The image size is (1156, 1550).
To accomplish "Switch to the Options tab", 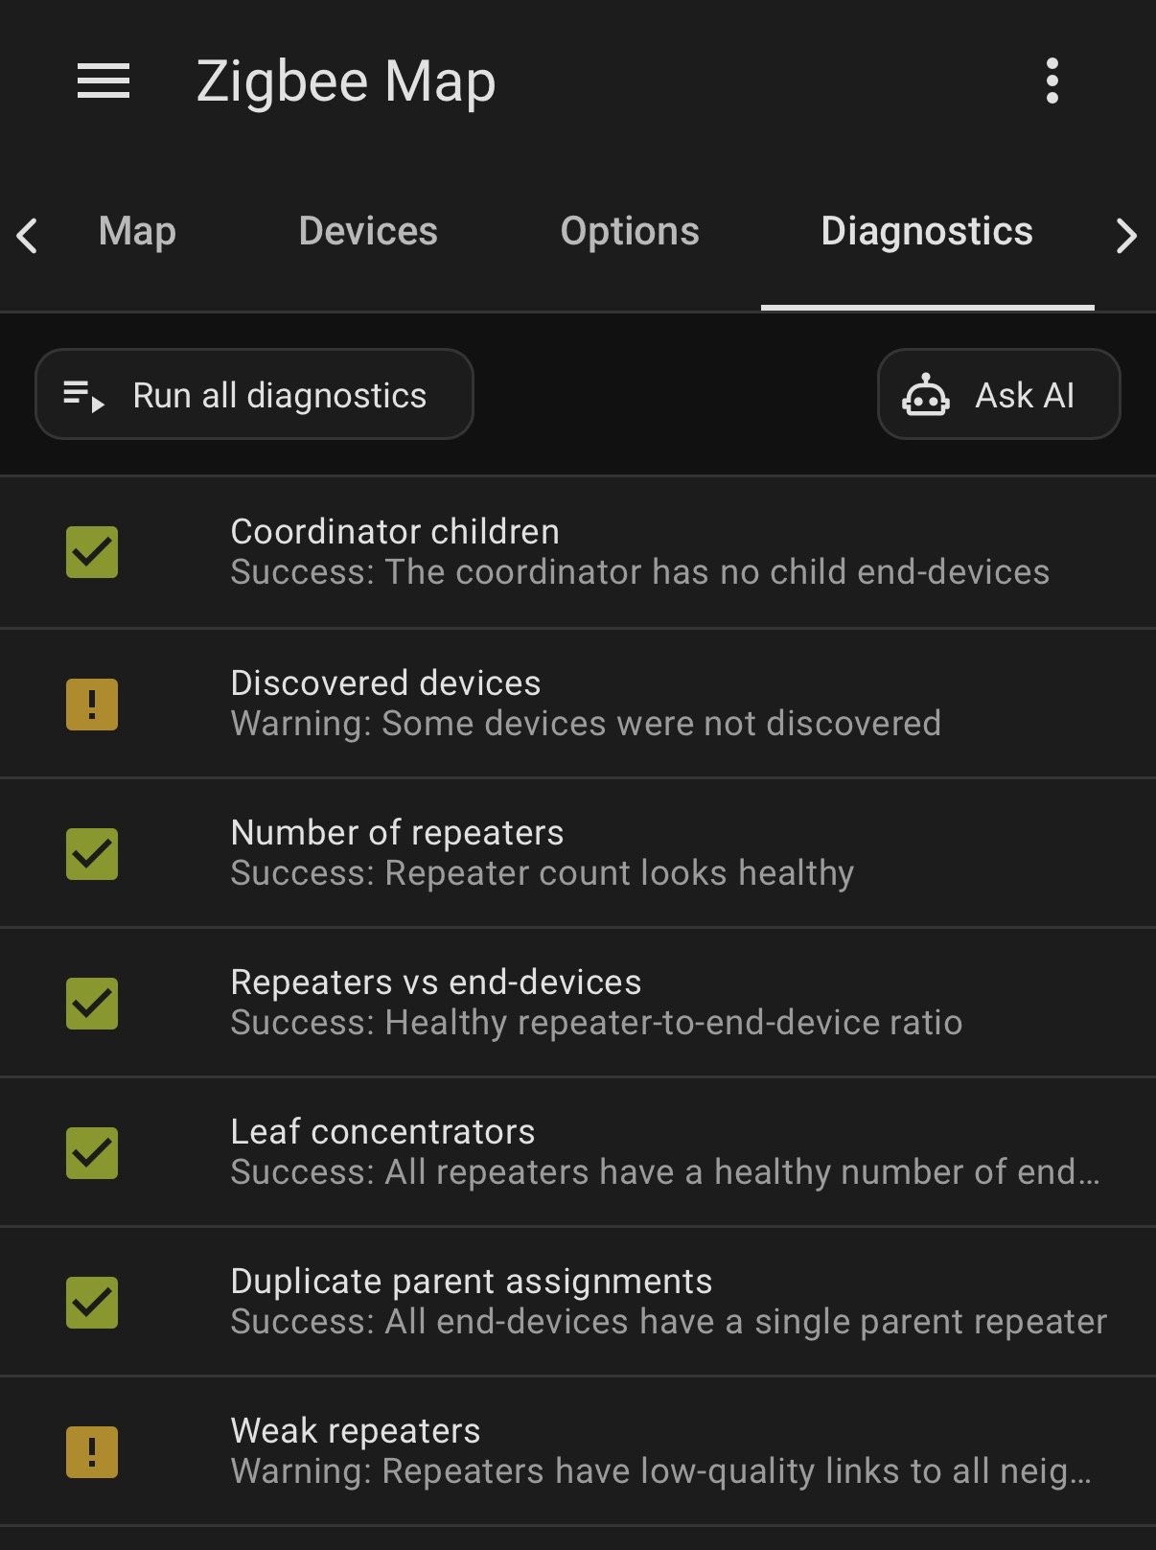I will click(x=630, y=232).
